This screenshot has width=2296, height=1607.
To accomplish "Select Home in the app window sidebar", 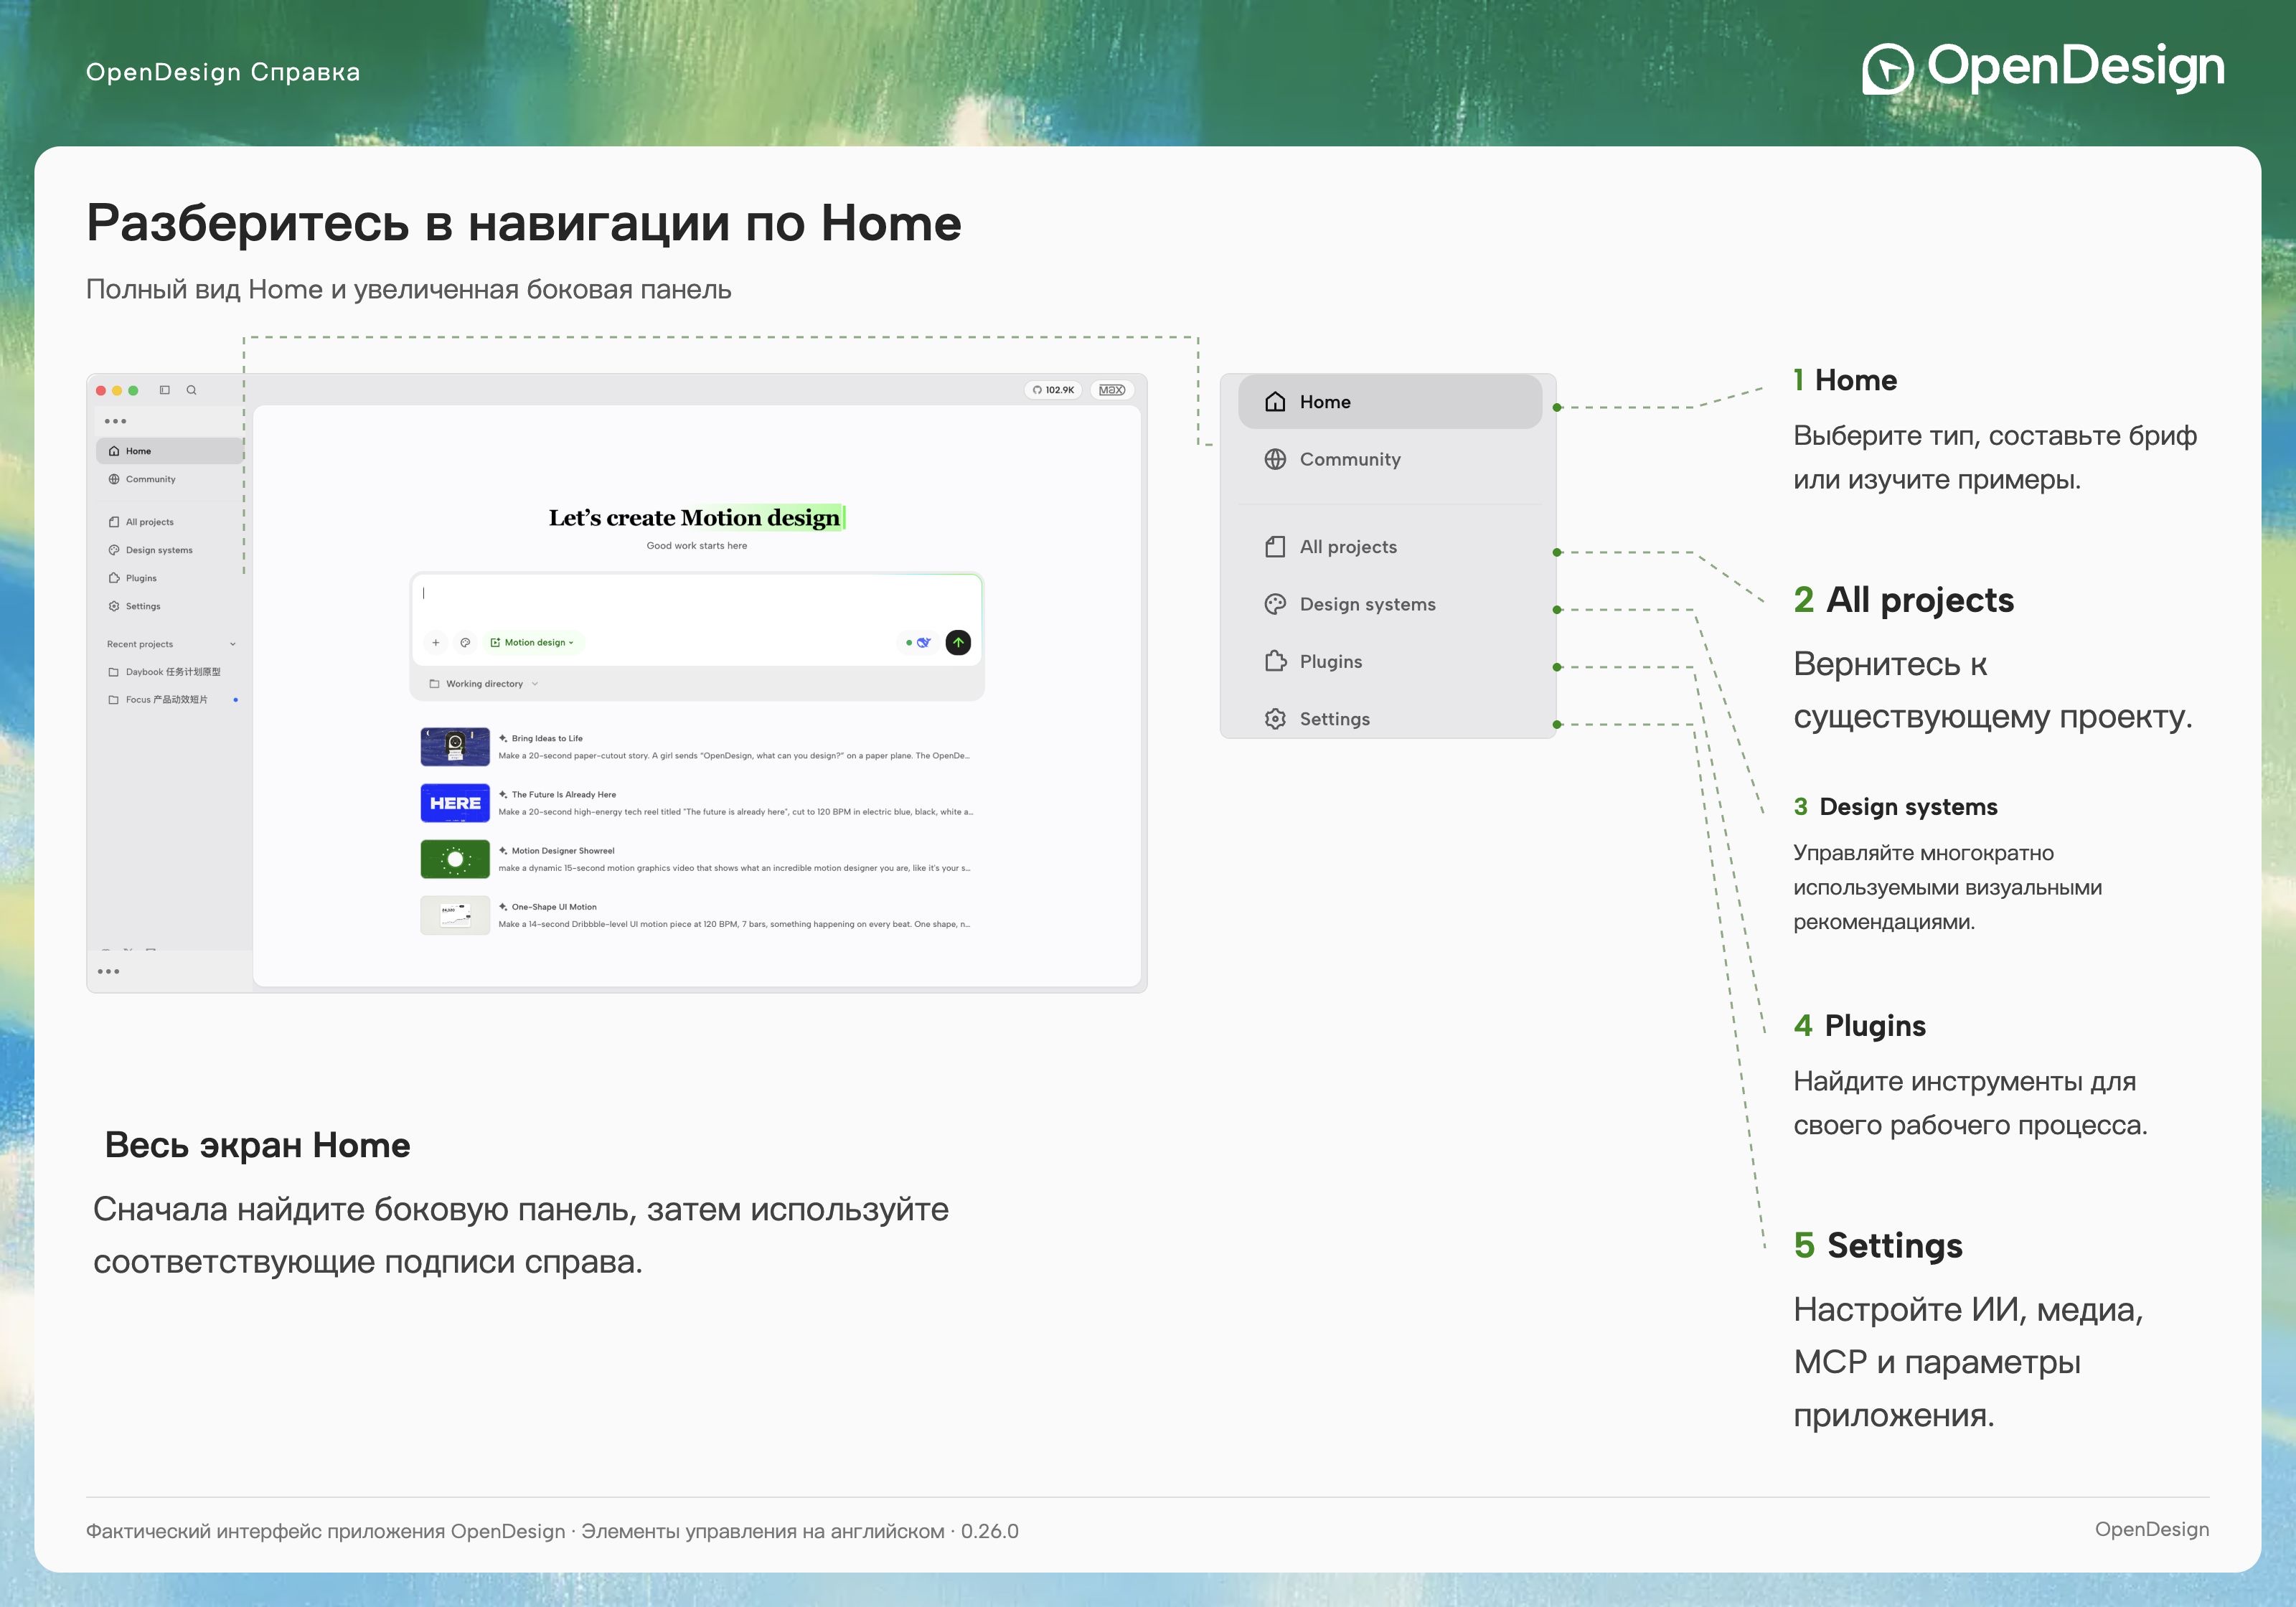I will (x=170, y=451).
